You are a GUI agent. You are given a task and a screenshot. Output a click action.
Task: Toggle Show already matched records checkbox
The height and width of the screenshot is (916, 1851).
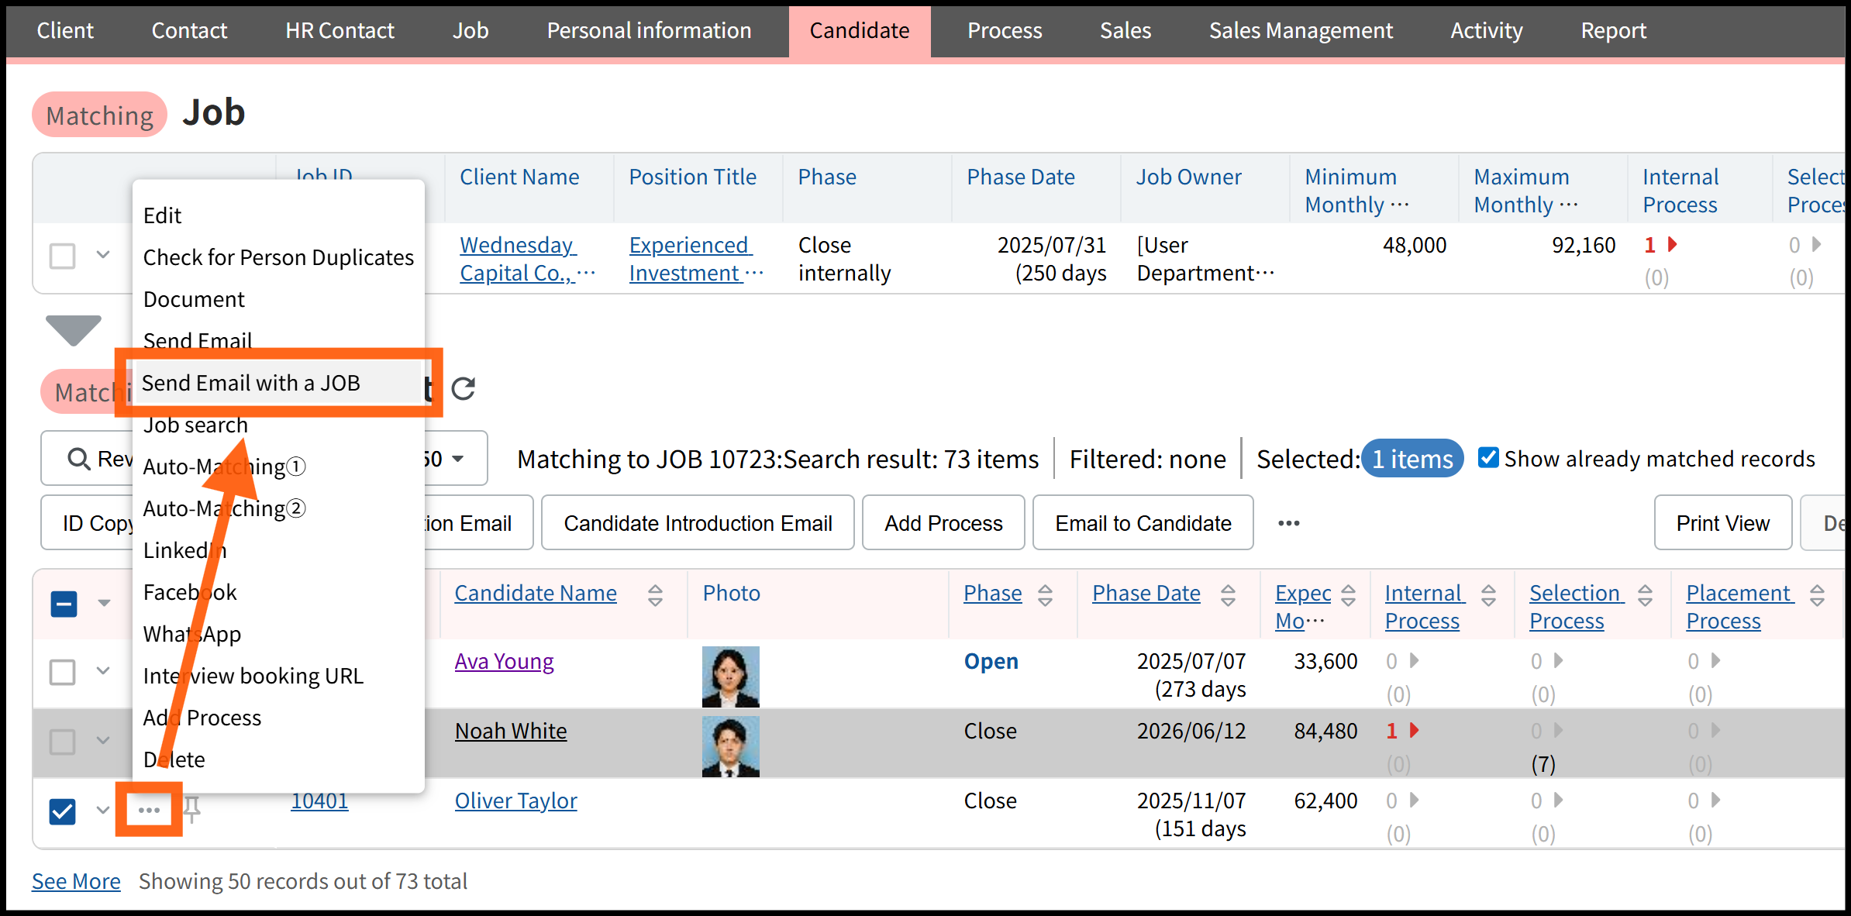click(x=1488, y=457)
